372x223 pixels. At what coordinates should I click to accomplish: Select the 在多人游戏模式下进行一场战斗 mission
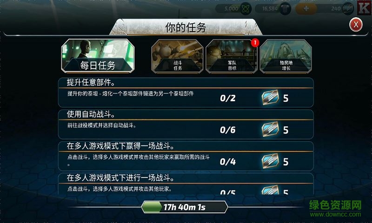[x=186, y=184]
